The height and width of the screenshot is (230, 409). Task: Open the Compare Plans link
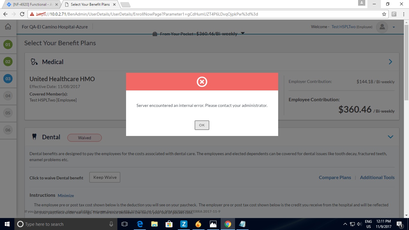pos(335,177)
